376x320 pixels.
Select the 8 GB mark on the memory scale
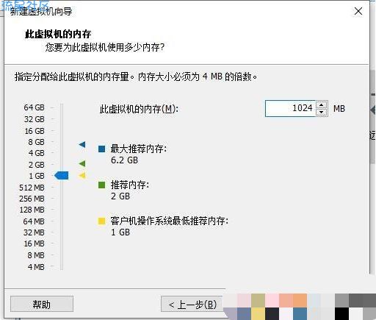36,142
